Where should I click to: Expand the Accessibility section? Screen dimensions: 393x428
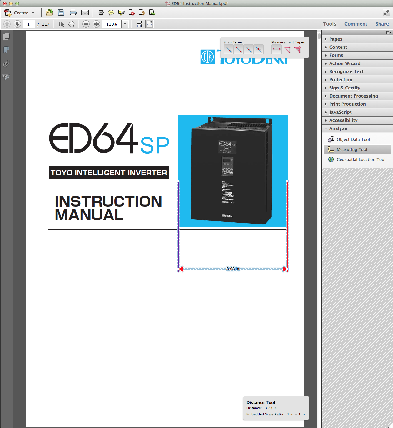pyautogui.click(x=357, y=120)
